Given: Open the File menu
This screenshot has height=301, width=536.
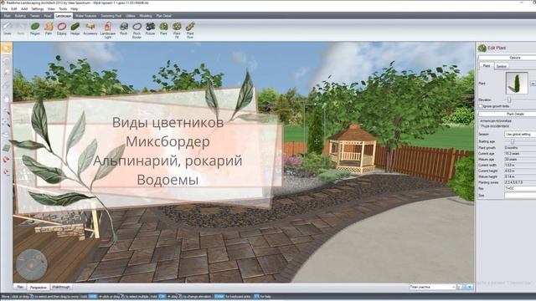Looking at the screenshot, I should pos(4,9).
